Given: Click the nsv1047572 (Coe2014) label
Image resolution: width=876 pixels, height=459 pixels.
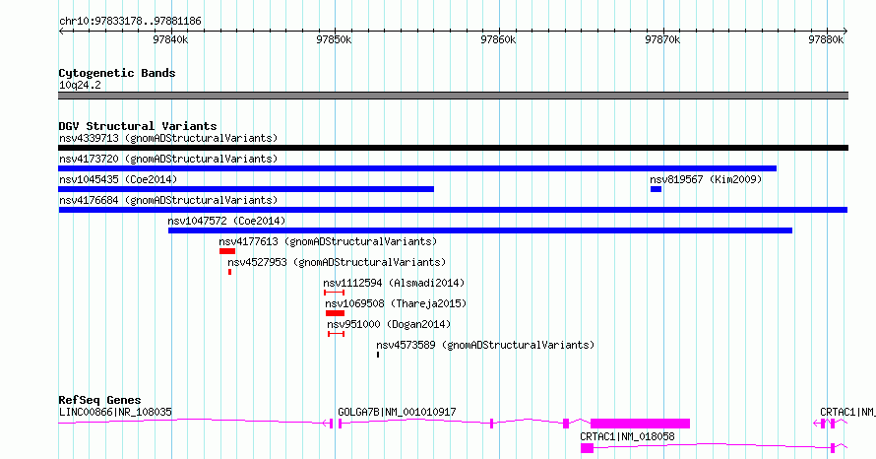Looking at the screenshot, I should point(226,221).
